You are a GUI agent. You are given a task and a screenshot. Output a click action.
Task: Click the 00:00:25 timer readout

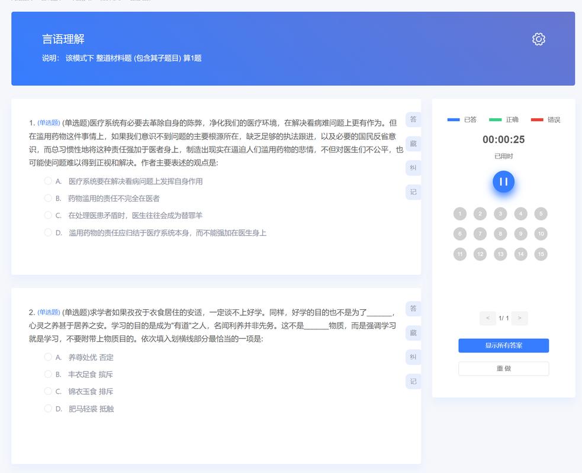(x=503, y=140)
